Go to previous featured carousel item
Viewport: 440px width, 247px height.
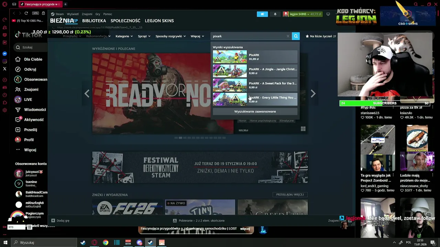[x=87, y=93]
